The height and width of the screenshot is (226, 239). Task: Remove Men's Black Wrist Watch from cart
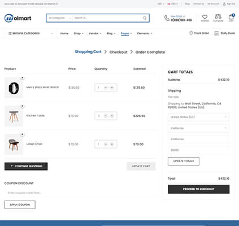pyautogui.click(x=23, y=78)
